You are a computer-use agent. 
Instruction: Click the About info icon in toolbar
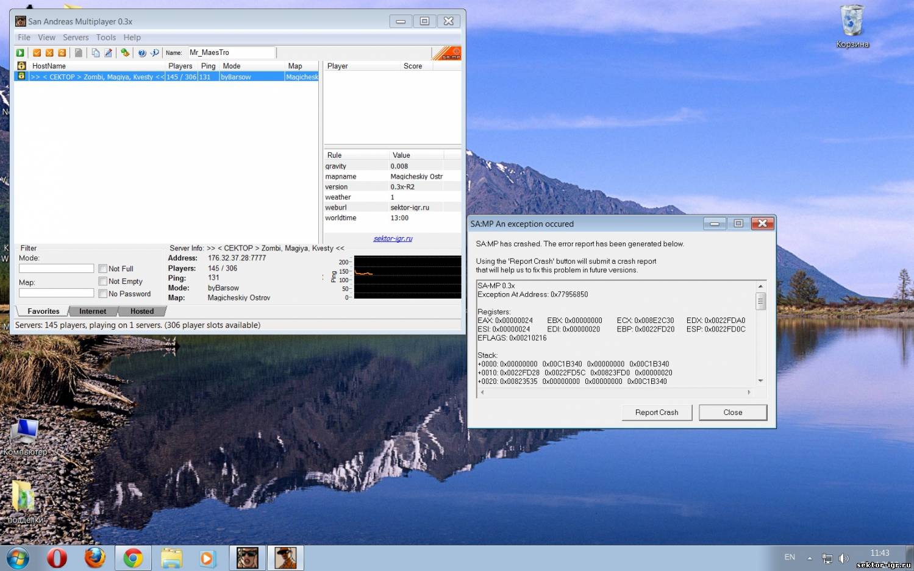coord(155,53)
